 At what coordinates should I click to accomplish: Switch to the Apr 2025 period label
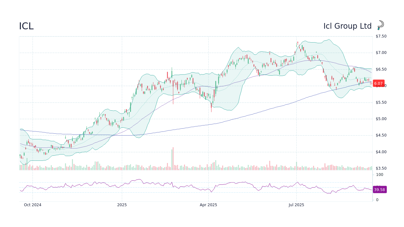pyautogui.click(x=208, y=205)
